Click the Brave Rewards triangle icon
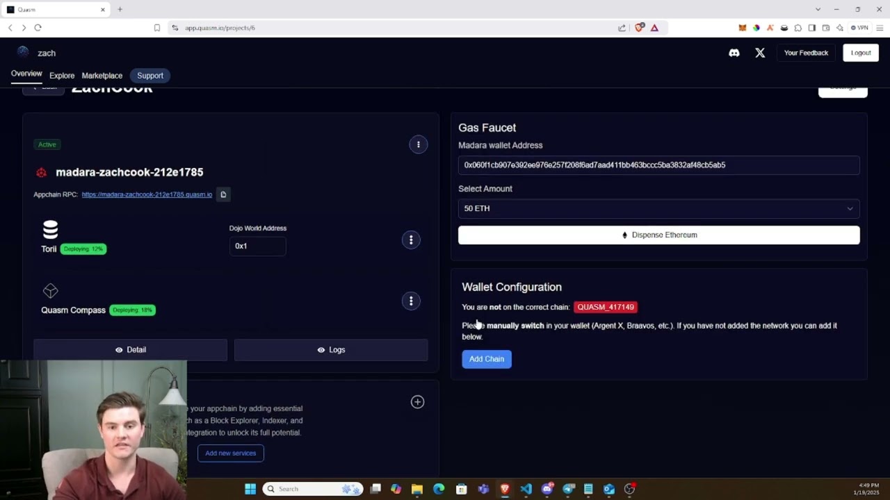The image size is (890, 500). (654, 28)
